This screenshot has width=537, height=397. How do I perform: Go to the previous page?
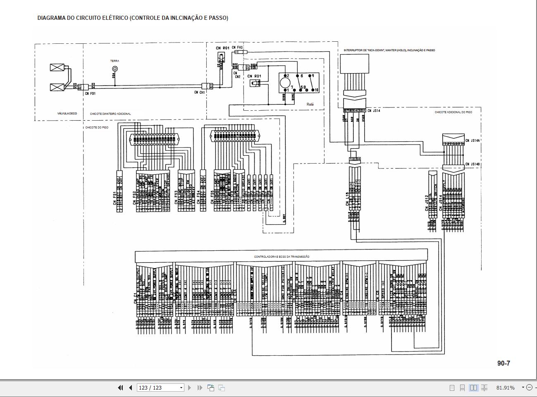tap(131, 387)
